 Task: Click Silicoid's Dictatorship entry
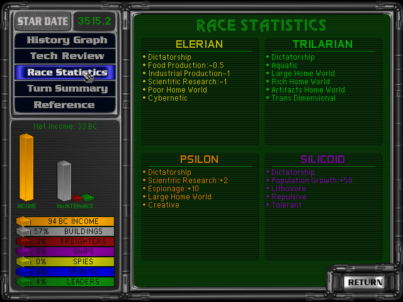point(293,172)
